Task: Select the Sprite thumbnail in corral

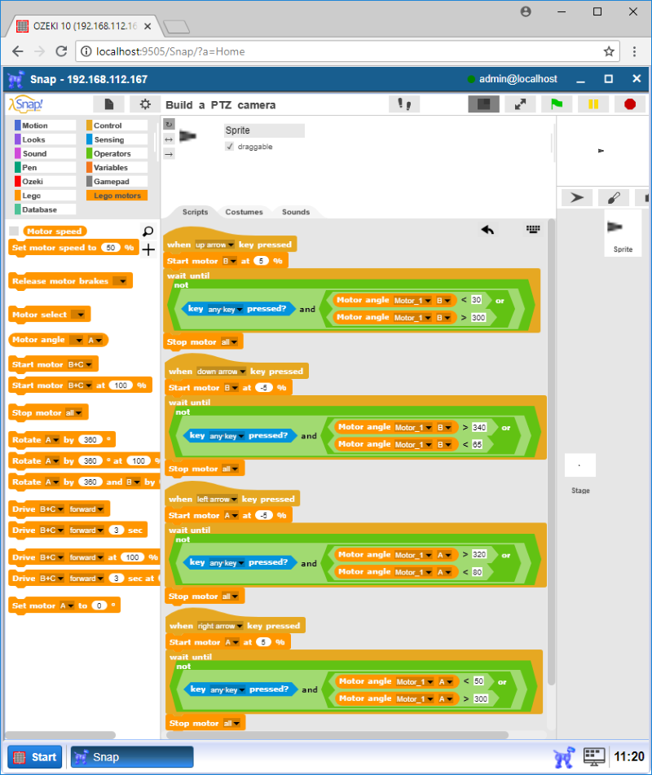Action: 623,233
